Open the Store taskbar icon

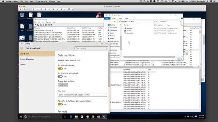[x=82, y=117]
